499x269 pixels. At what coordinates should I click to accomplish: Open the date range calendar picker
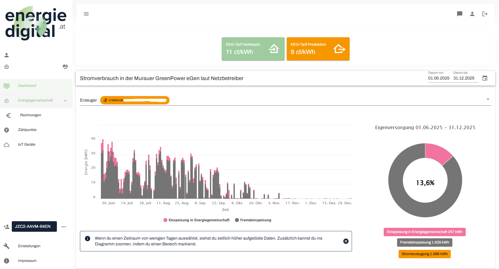pyautogui.click(x=485, y=78)
